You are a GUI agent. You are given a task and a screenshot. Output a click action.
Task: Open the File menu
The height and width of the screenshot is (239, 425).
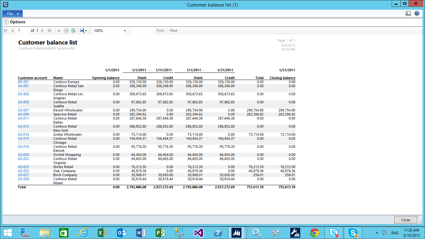click(x=13, y=14)
